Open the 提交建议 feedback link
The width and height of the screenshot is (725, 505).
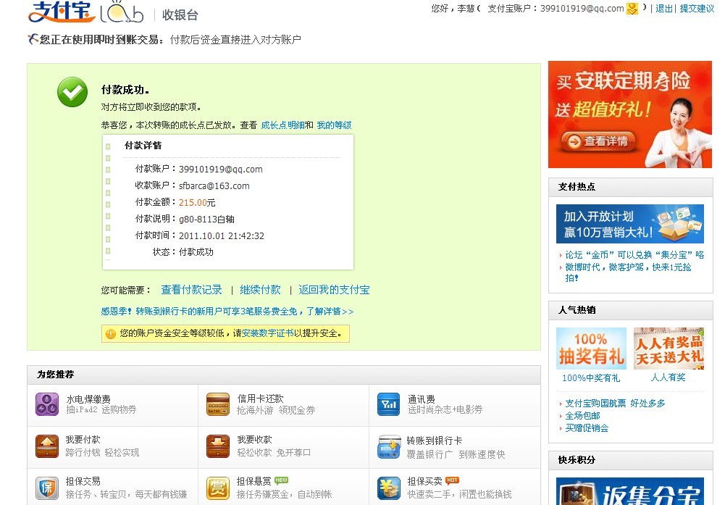point(697,8)
